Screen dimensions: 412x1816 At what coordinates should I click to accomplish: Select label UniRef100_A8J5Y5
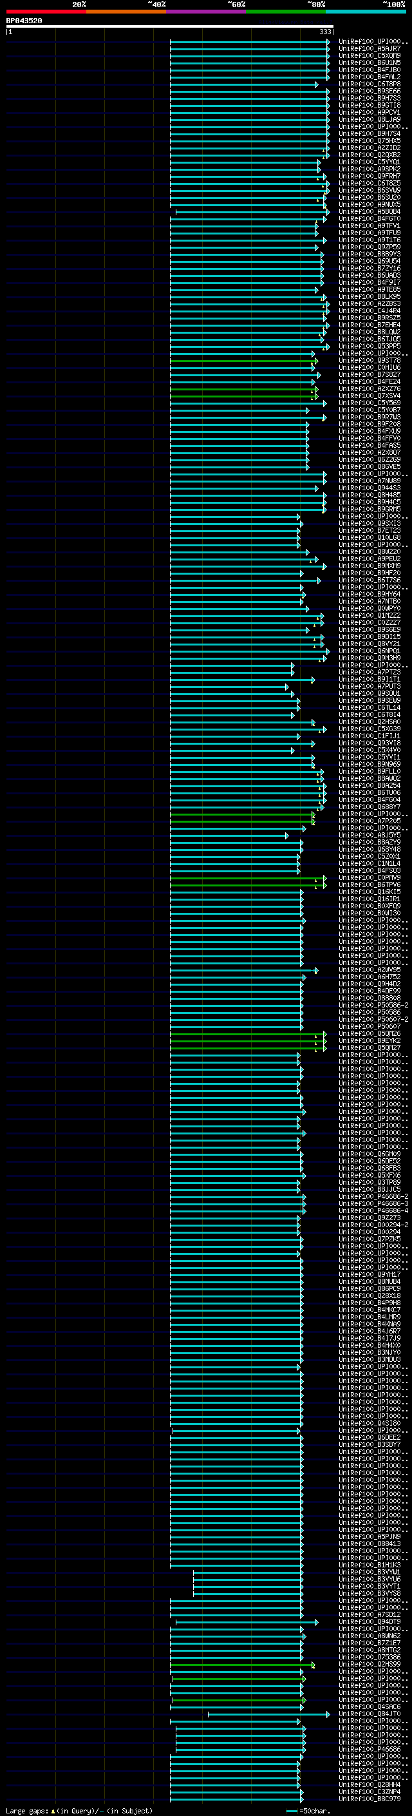pos(370,836)
